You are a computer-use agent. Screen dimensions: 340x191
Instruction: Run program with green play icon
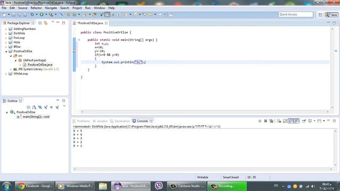click(x=41, y=14)
